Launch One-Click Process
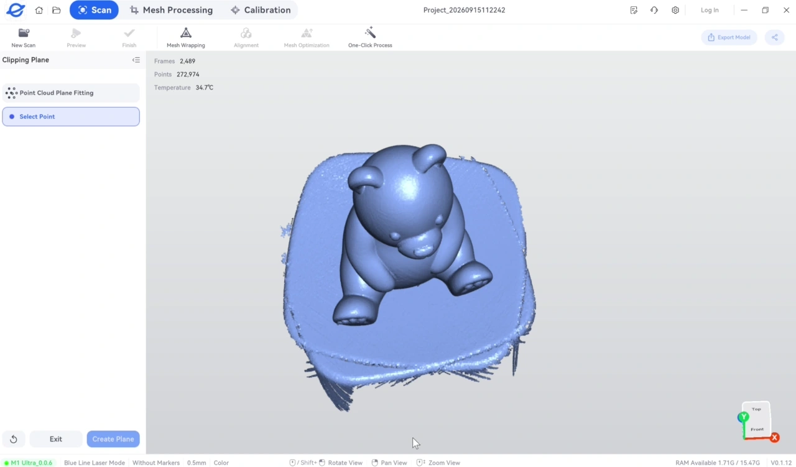The width and height of the screenshot is (796, 467). click(x=370, y=37)
